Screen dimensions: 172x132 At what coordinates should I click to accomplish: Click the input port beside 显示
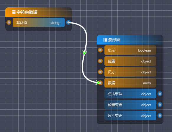(x=100, y=50)
